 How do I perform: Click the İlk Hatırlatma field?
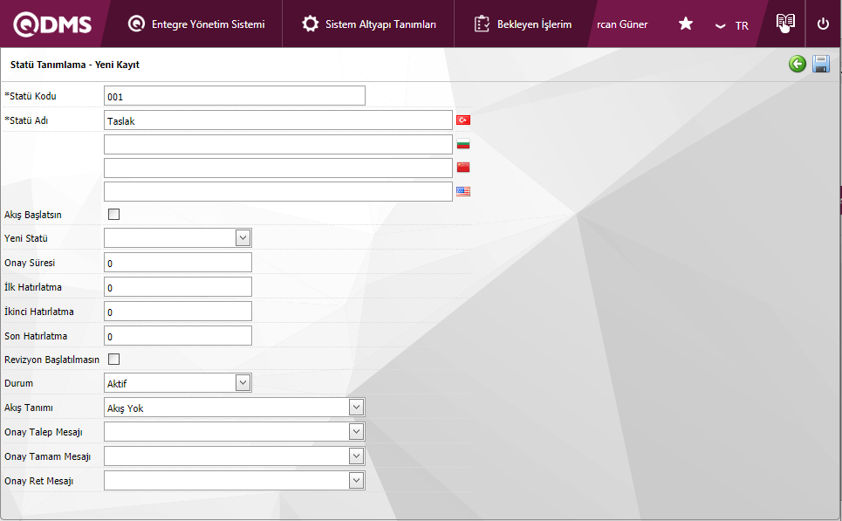[x=178, y=287]
